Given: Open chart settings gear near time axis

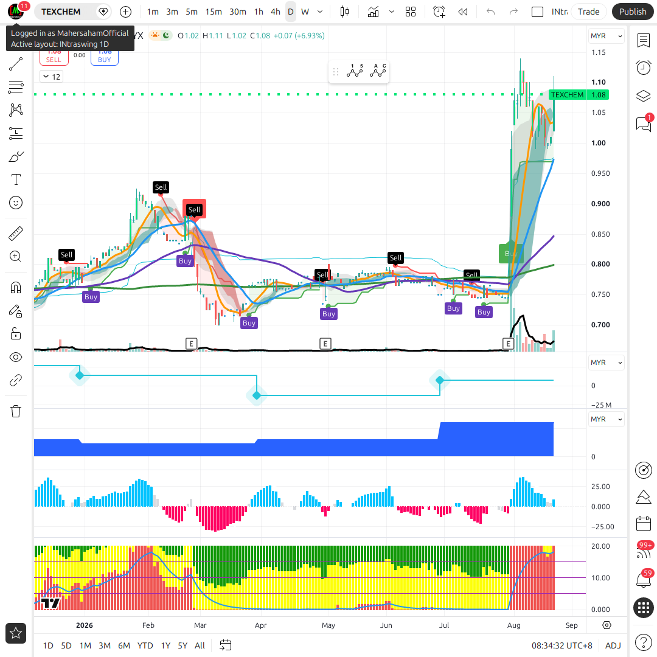Looking at the screenshot, I should coord(607,625).
